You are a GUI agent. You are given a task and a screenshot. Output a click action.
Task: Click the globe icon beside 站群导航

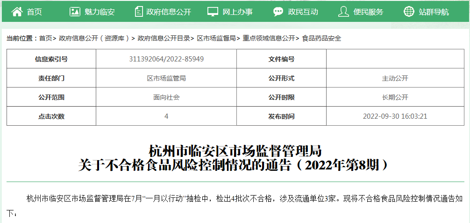point(409,12)
